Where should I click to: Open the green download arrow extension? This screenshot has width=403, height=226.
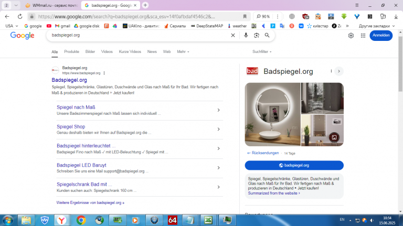[x=344, y=16]
